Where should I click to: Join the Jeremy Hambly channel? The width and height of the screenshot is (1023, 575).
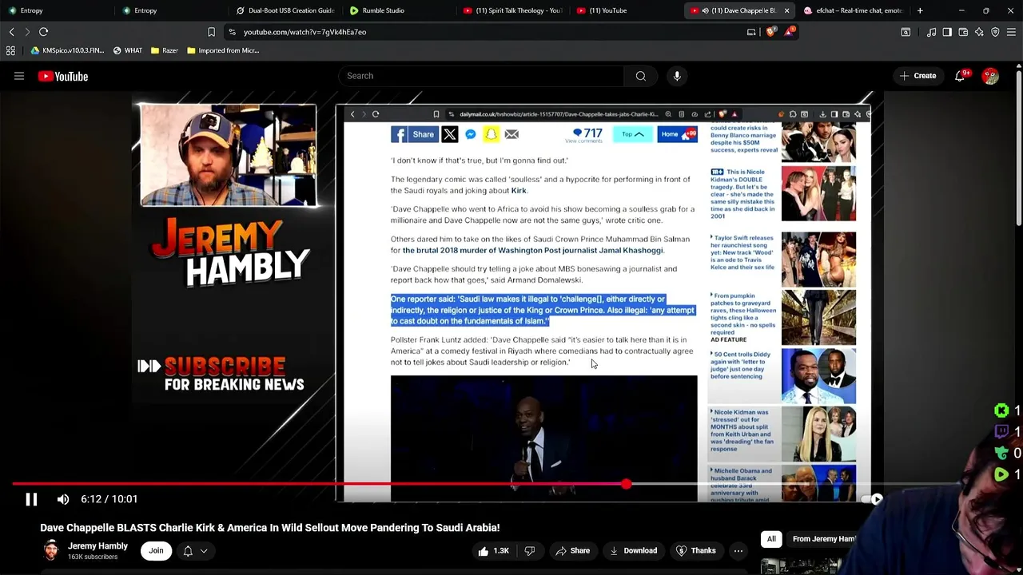(x=156, y=550)
